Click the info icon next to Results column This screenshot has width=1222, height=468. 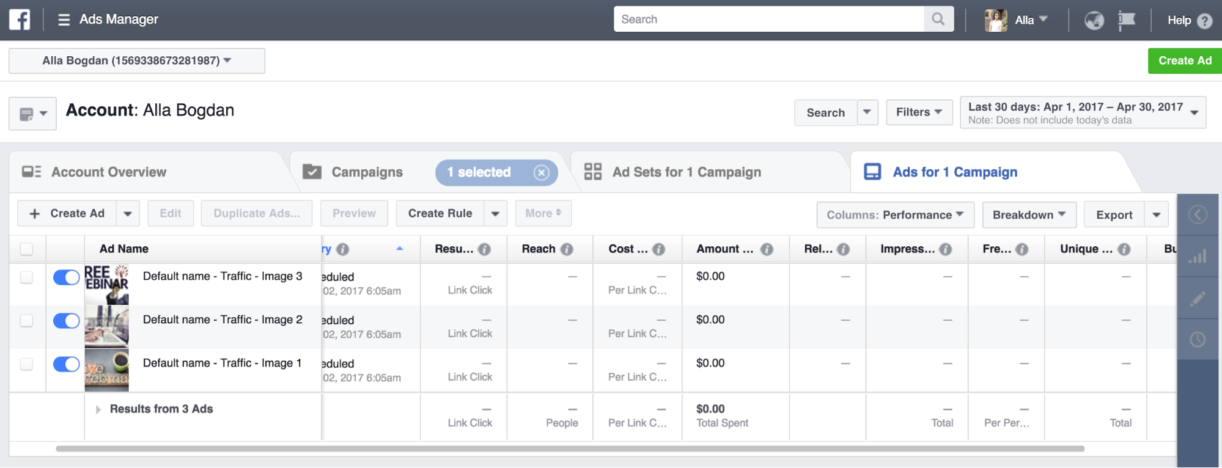(x=484, y=249)
